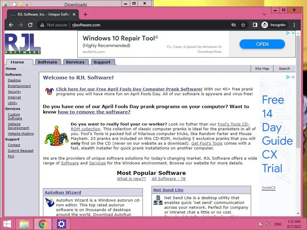This screenshot has width=307, height=230.
Task: Click the Submit Request sidebar link
Action: [x=21, y=151]
